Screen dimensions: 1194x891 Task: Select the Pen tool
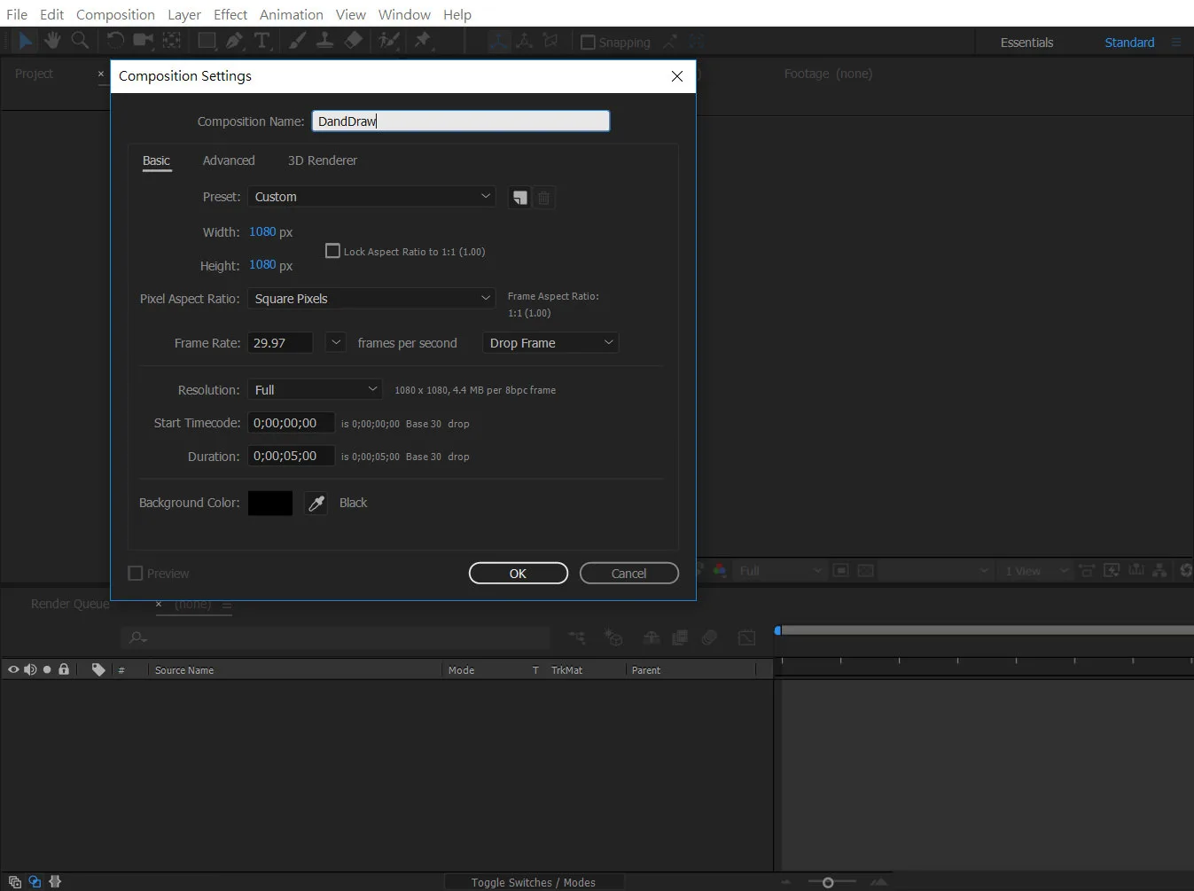point(234,41)
